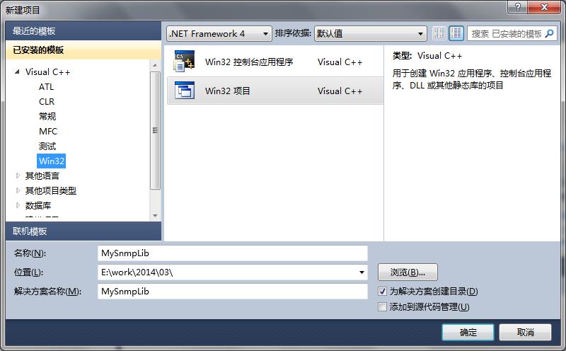Select the Win32 console application template icon

[185, 61]
